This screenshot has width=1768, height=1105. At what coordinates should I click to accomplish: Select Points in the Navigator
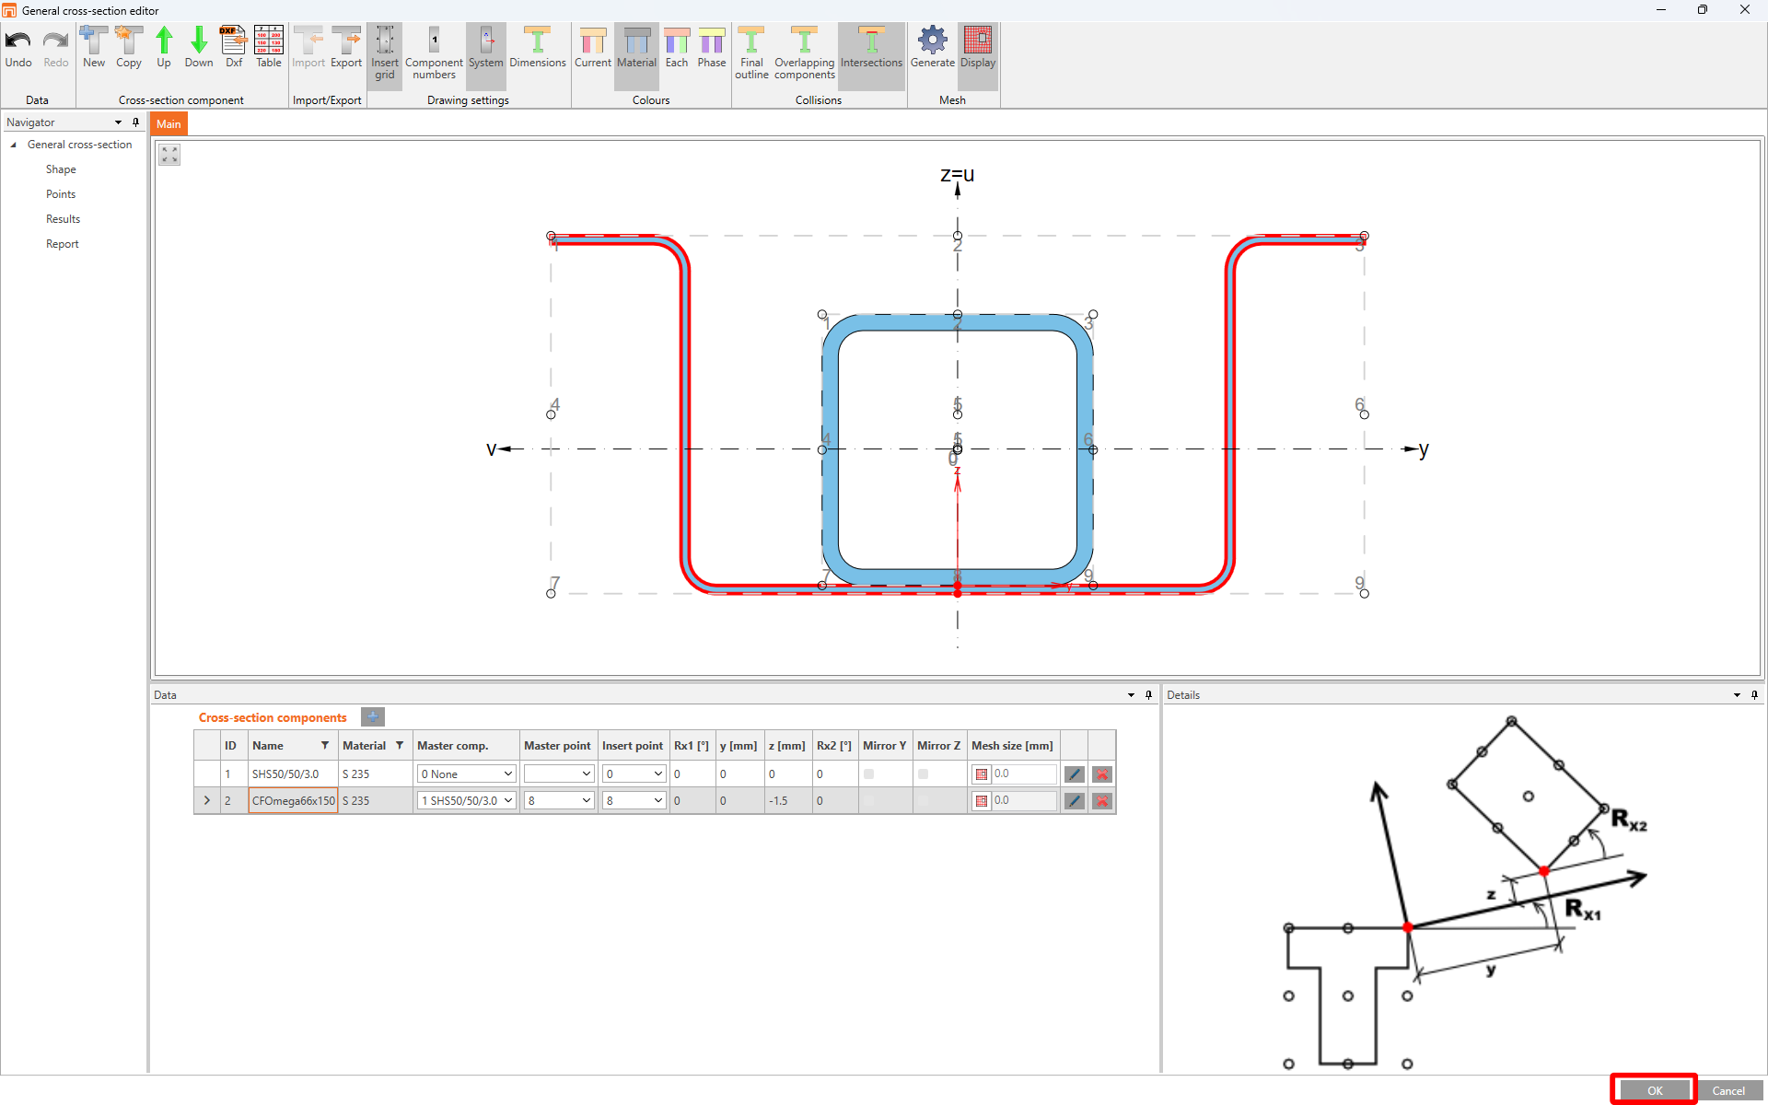pyautogui.click(x=61, y=194)
